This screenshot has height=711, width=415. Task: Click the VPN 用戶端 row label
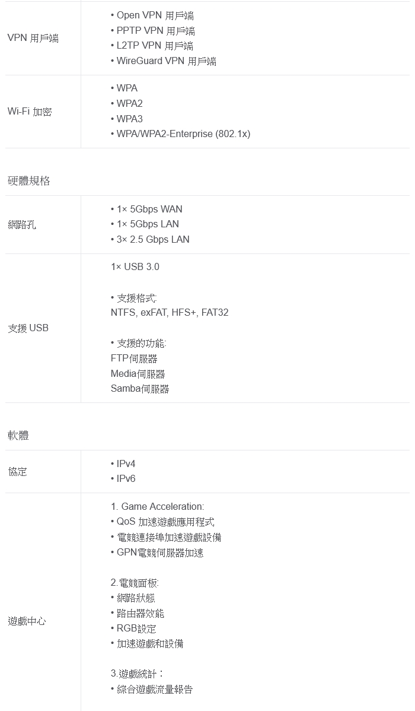point(33,39)
